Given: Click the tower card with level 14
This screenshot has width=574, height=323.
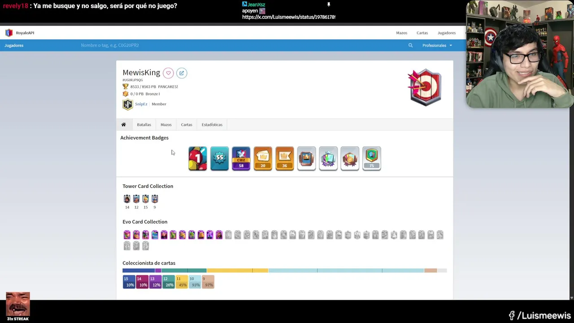Looking at the screenshot, I should [x=127, y=199].
